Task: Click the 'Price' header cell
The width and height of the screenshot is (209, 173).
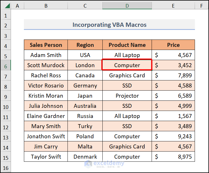Action: 173,45
